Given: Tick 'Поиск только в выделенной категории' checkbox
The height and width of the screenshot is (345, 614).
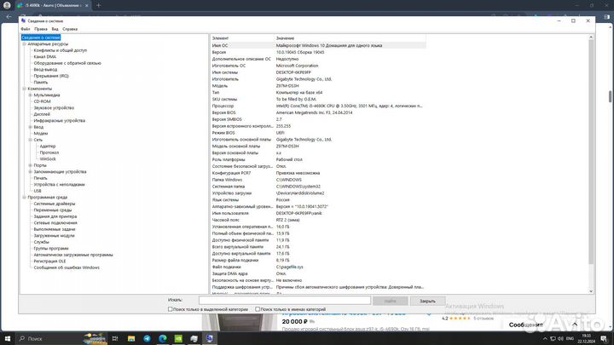Looking at the screenshot, I should pos(171,309).
